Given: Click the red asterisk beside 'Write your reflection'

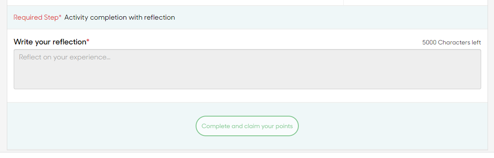Looking at the screenshot, I should tap(88, 41).
